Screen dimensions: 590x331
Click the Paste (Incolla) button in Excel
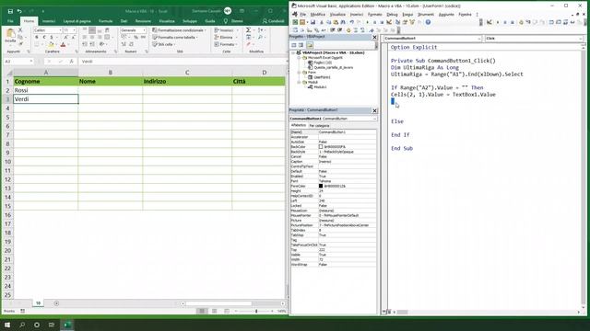pyautogui.click(x=10, y=36)
